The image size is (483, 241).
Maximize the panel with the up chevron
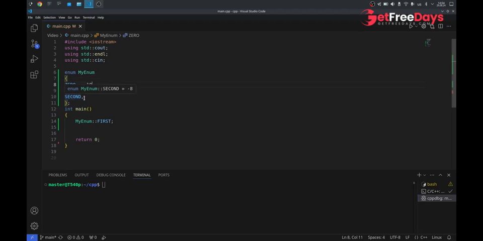[441, 175]
